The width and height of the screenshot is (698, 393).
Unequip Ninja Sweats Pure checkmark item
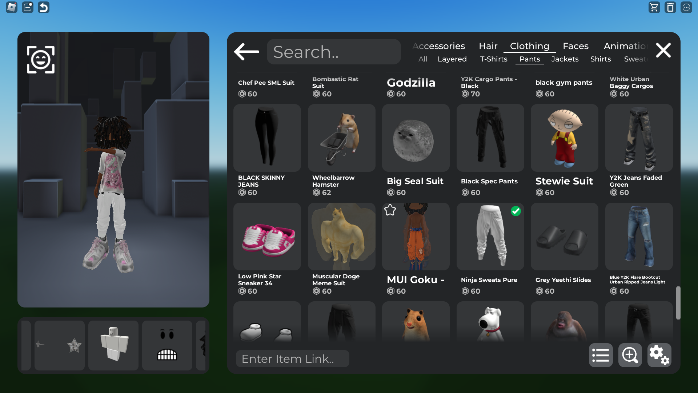pos(516,211)
